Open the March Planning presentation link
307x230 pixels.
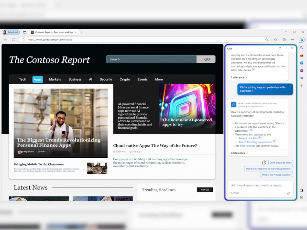(255, 142)
